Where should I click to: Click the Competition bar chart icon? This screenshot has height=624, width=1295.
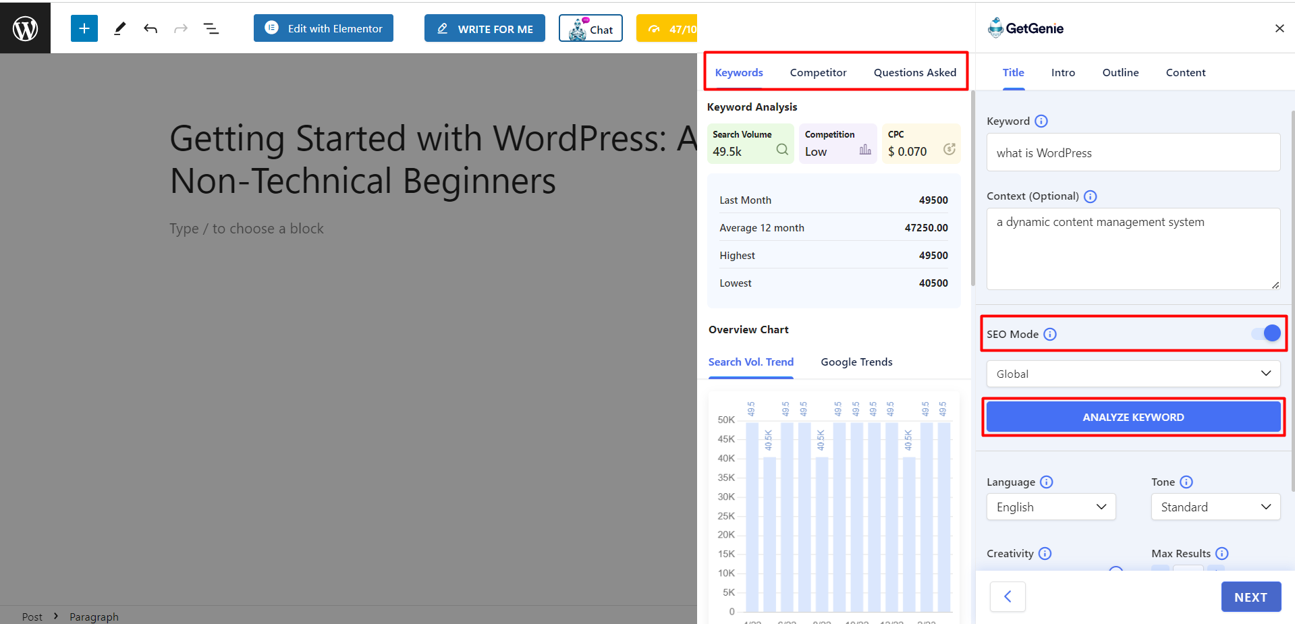[x=865, y=150]
